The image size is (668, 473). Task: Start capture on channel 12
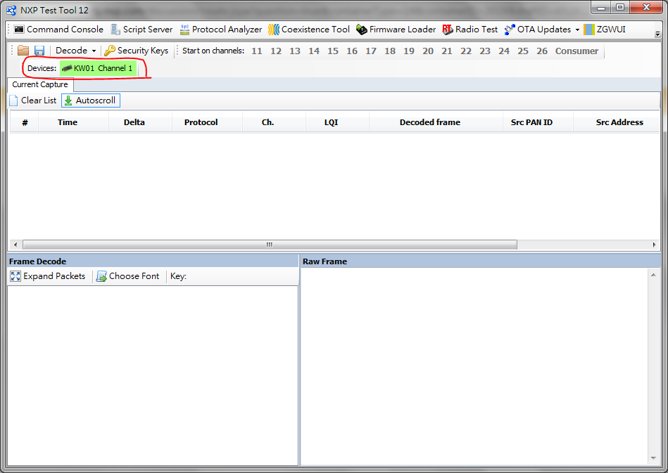coord(276,51)
